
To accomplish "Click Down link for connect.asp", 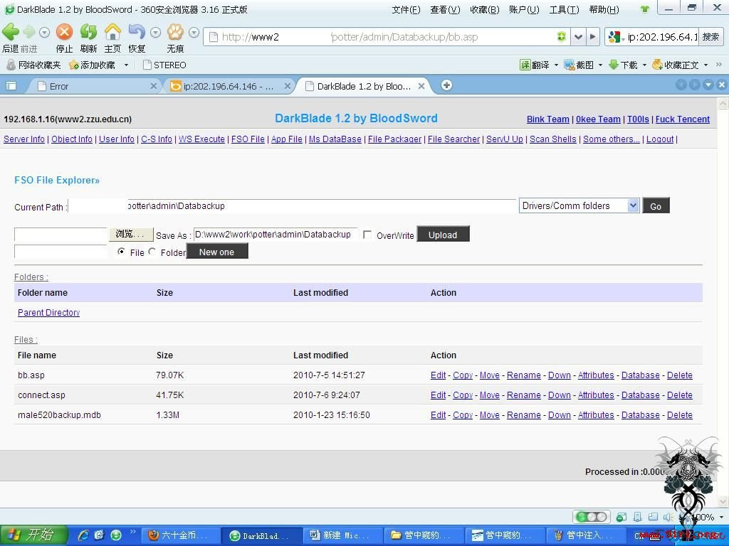I will click(560, 395).
